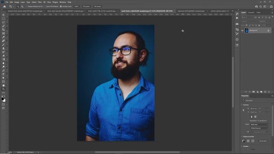Open the Histogram panel icon
This screenshot has height=154, width=274.
(x=237, y=24)
